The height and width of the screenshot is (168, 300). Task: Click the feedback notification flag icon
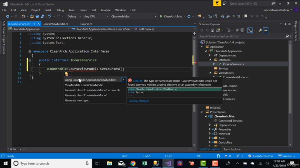(217, 3)
